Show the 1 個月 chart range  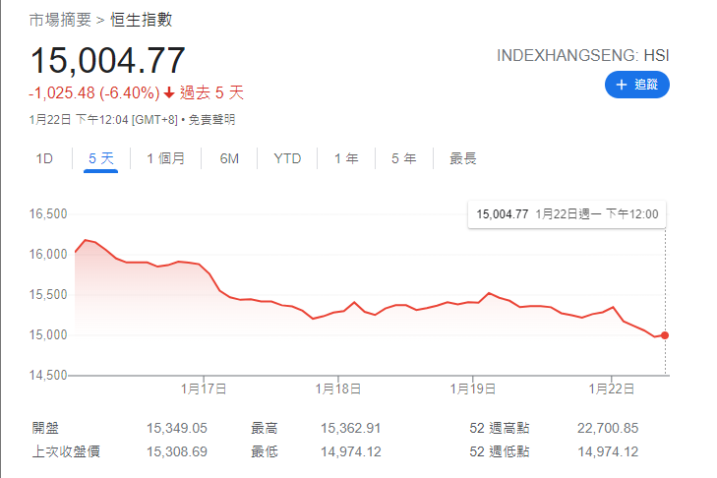point(165,158)
